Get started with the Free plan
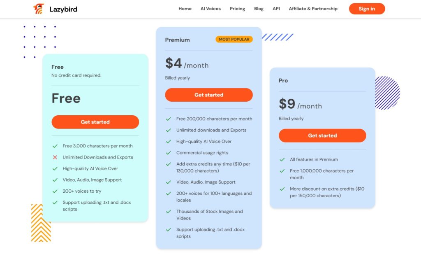Screen dimensions: 421x259 [x=95, y=122]
